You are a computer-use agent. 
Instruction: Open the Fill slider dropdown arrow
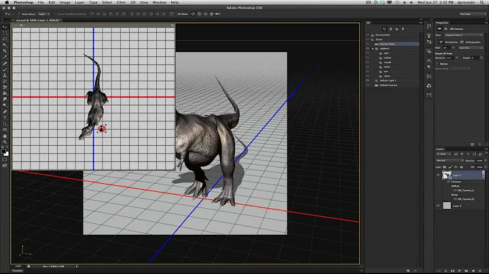click(486, 168)
